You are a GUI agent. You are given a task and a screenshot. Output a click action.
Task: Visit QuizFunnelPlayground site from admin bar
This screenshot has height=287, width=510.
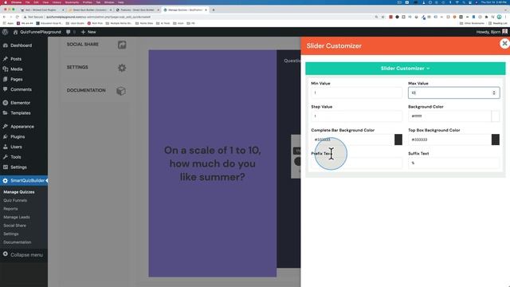[x=37, y=32]
